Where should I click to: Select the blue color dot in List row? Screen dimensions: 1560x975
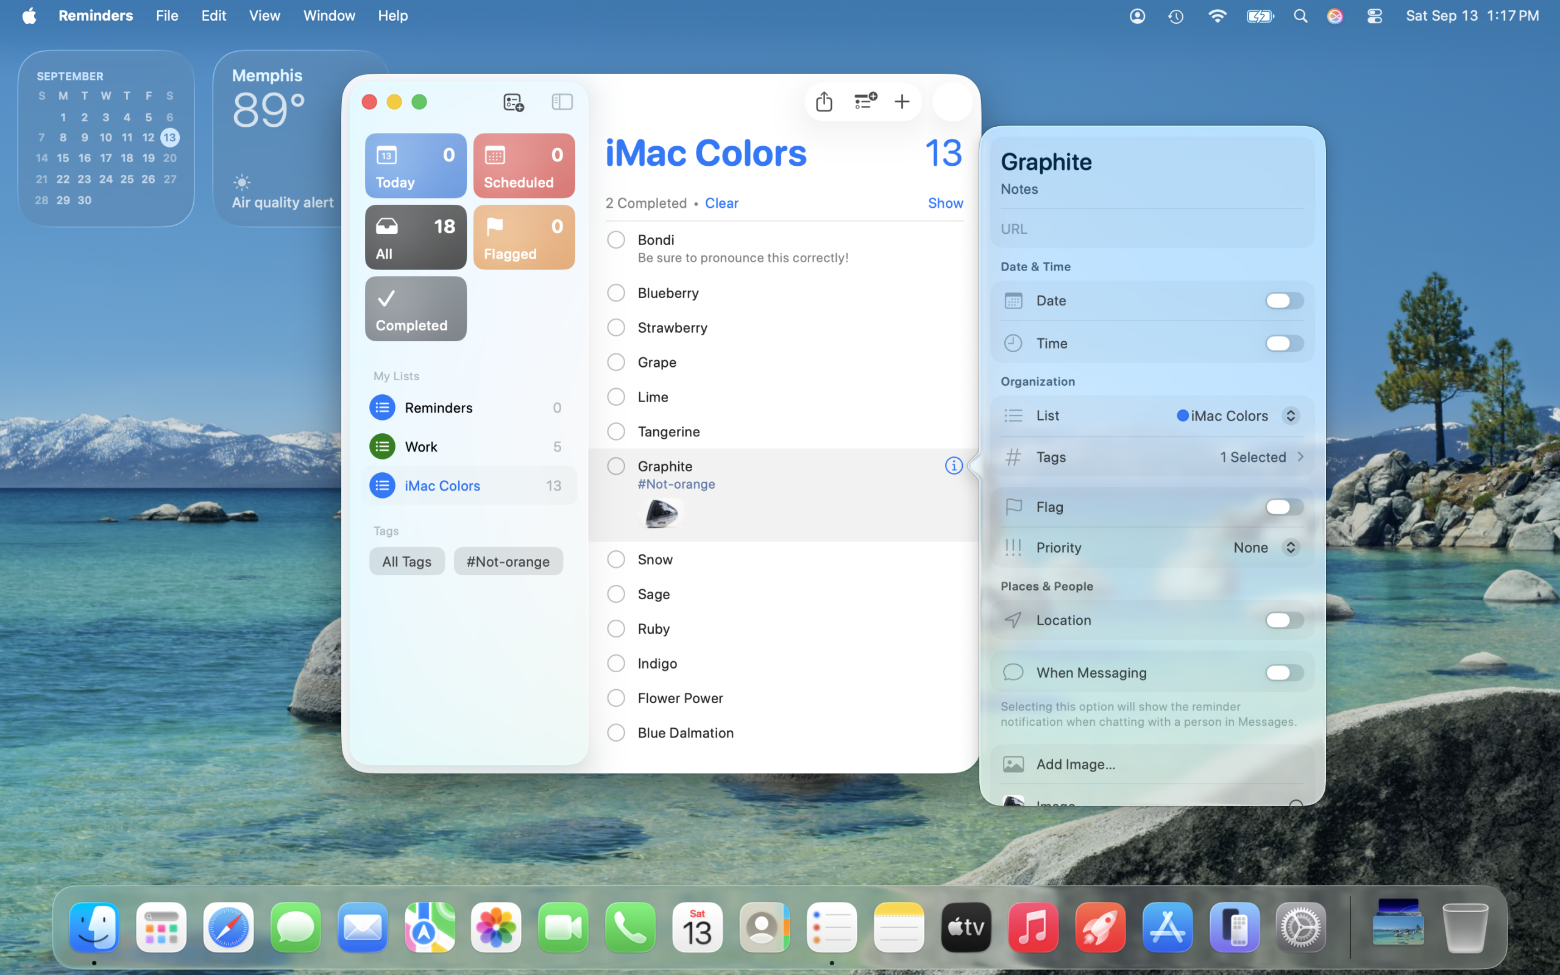tap(1182, 416)
